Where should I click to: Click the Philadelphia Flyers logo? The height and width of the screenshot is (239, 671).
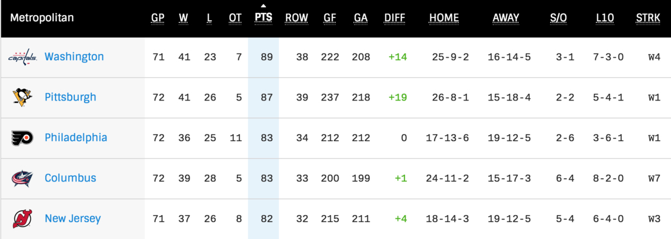[22, 138]
